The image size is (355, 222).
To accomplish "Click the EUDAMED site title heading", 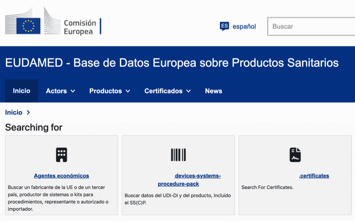I will pos(172,63).
